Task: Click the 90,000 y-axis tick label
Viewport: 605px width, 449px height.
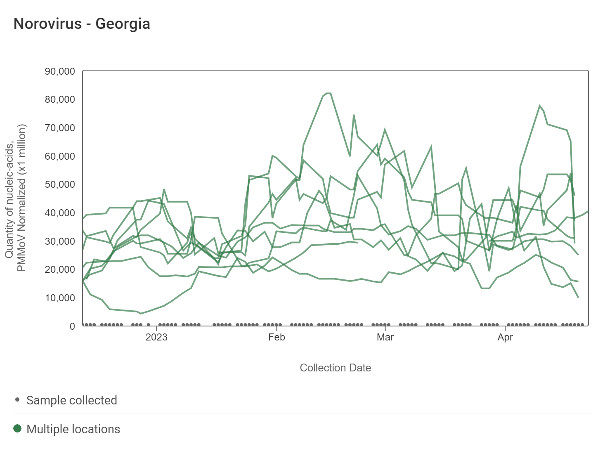Action: (x=60, y=71)
